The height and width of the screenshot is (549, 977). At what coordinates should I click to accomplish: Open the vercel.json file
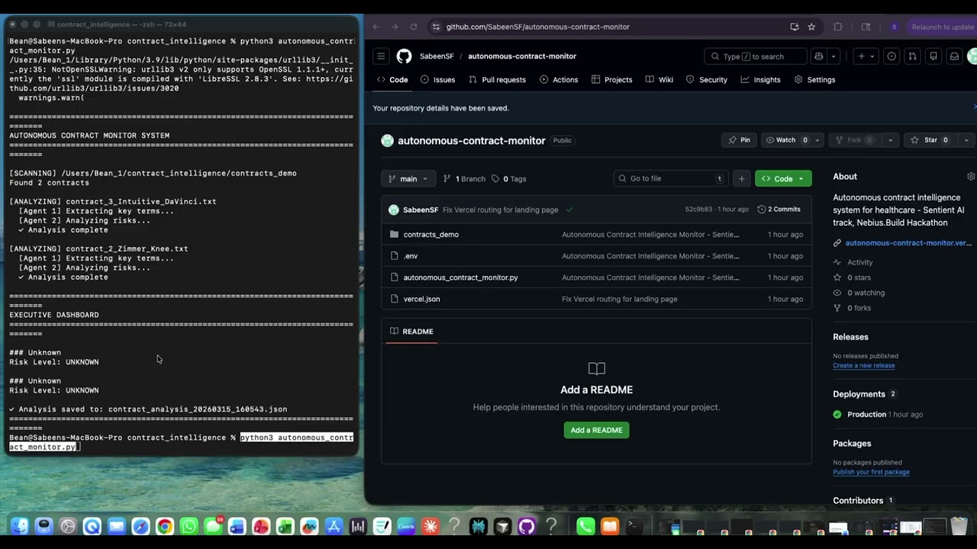click(x=422, y=299)
